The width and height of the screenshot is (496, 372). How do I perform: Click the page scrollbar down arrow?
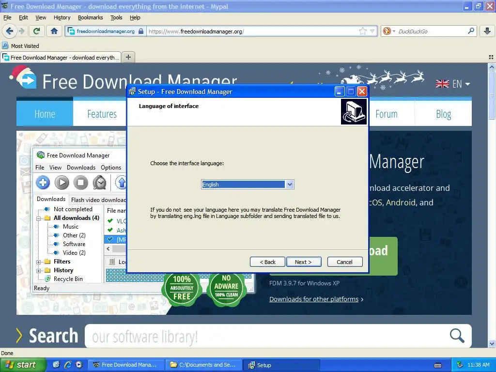[x=492, y=343]
